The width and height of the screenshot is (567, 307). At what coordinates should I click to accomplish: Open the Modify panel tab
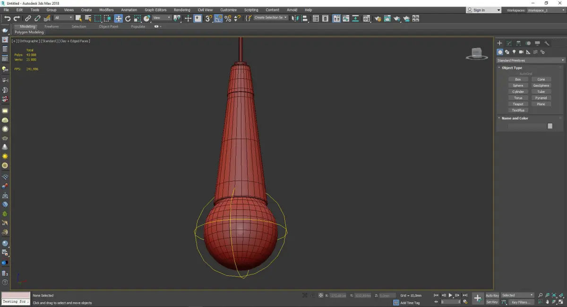pos(509,43)
